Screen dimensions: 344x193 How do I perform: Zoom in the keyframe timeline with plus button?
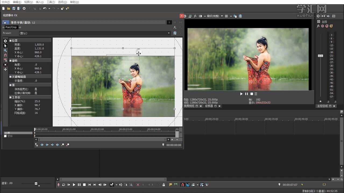point(172,140)
